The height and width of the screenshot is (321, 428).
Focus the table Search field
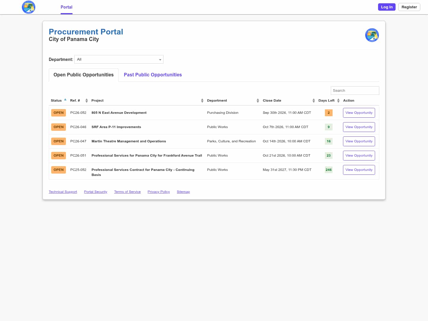tap(355, 91)
